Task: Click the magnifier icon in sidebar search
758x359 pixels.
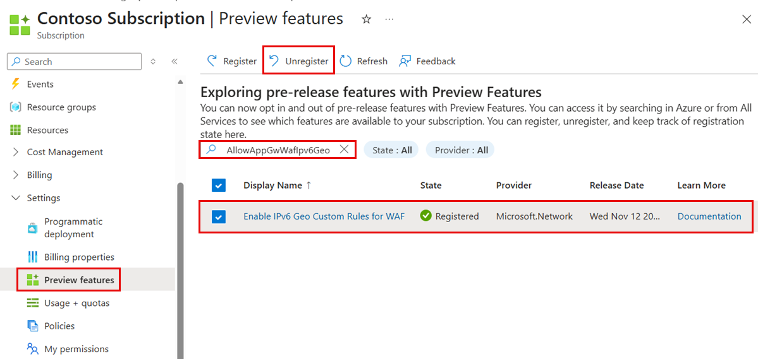Action: tap(16, 62)
